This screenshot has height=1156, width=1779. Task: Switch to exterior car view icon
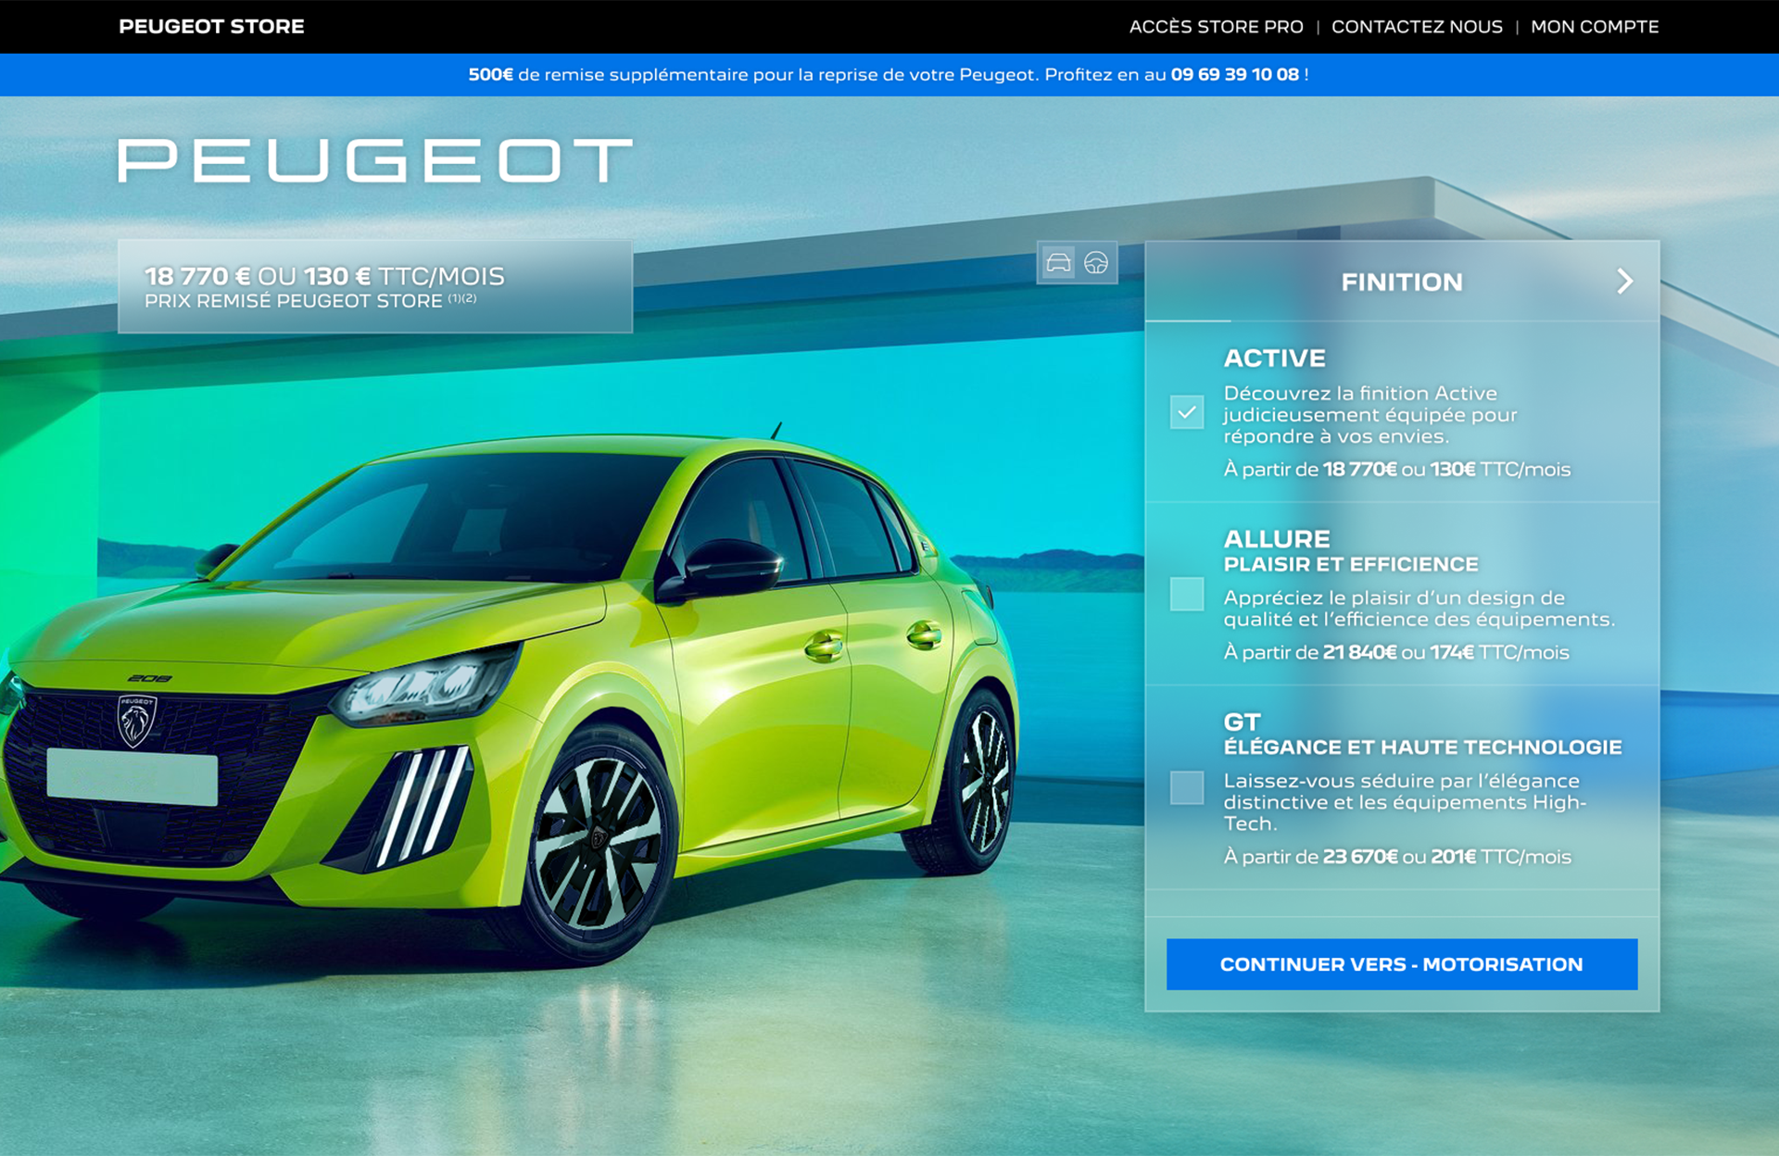[x=1058, y=263]
